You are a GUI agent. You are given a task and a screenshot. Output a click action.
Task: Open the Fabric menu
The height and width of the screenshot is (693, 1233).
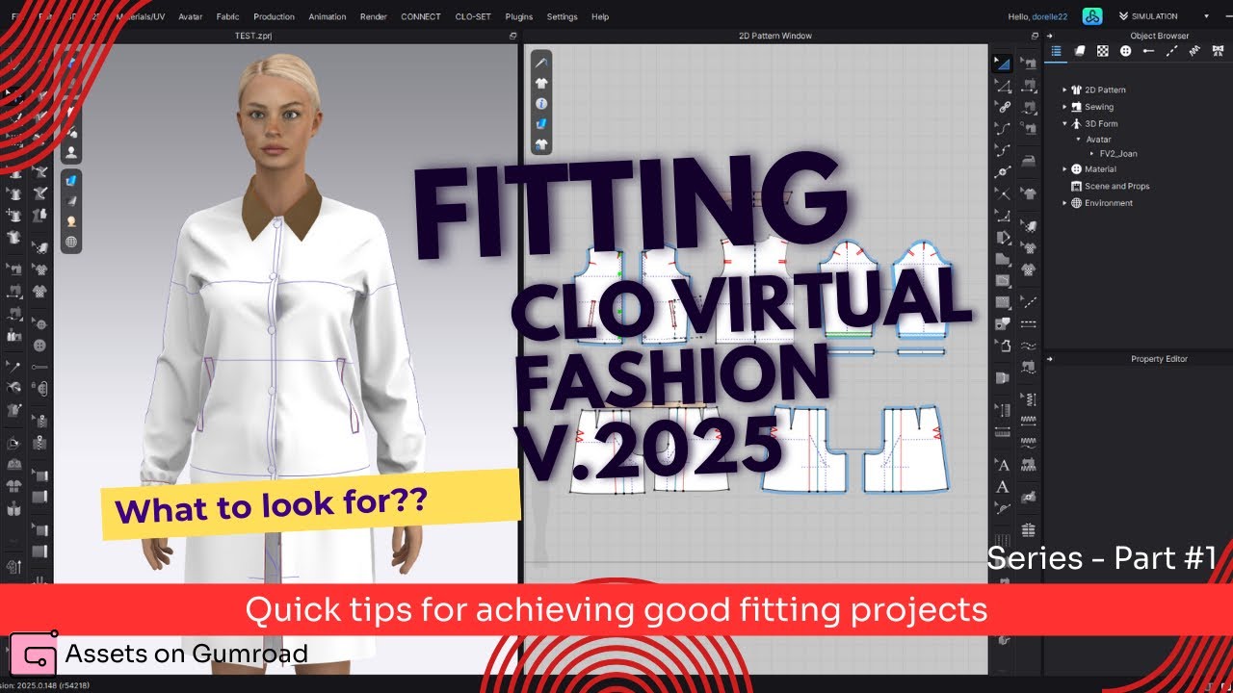(x=227, y=16)
